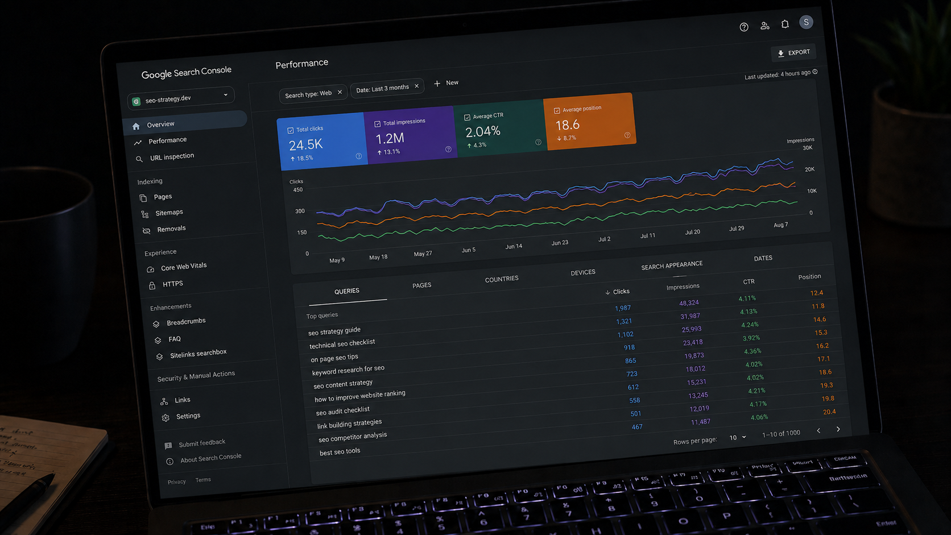Screen dimensions: 951x535
Task: Add a New filter
Action: click(446, 83)
